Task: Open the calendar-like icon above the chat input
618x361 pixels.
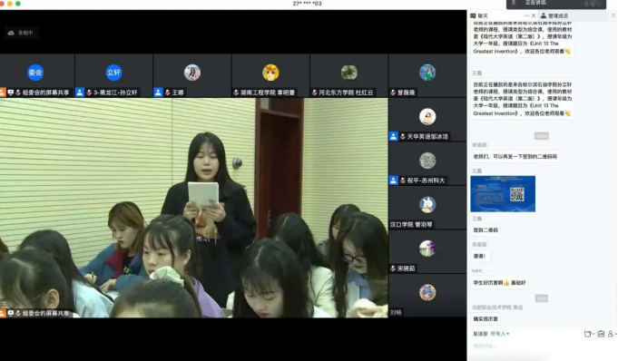Action: [601, 334]
